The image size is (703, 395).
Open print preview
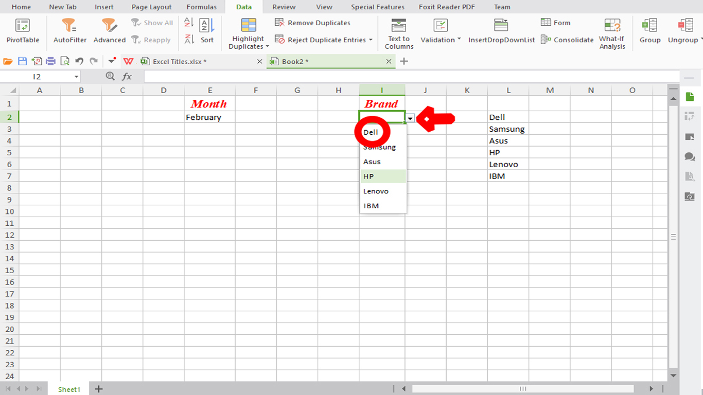(65, 61)
